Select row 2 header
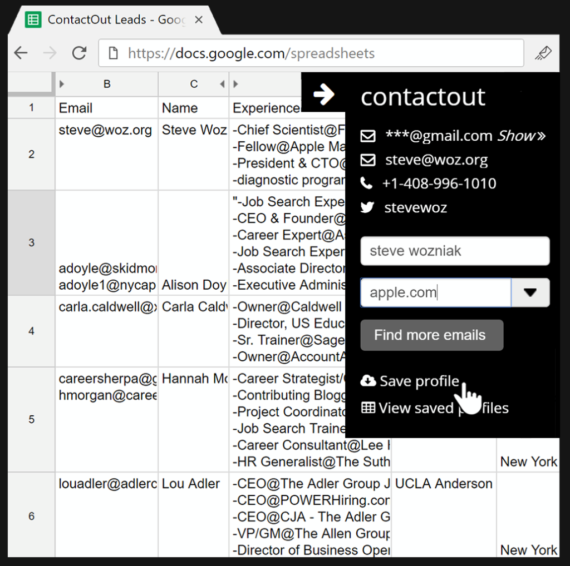This screenshot has width=570, height=566. (x=31, y=155)
